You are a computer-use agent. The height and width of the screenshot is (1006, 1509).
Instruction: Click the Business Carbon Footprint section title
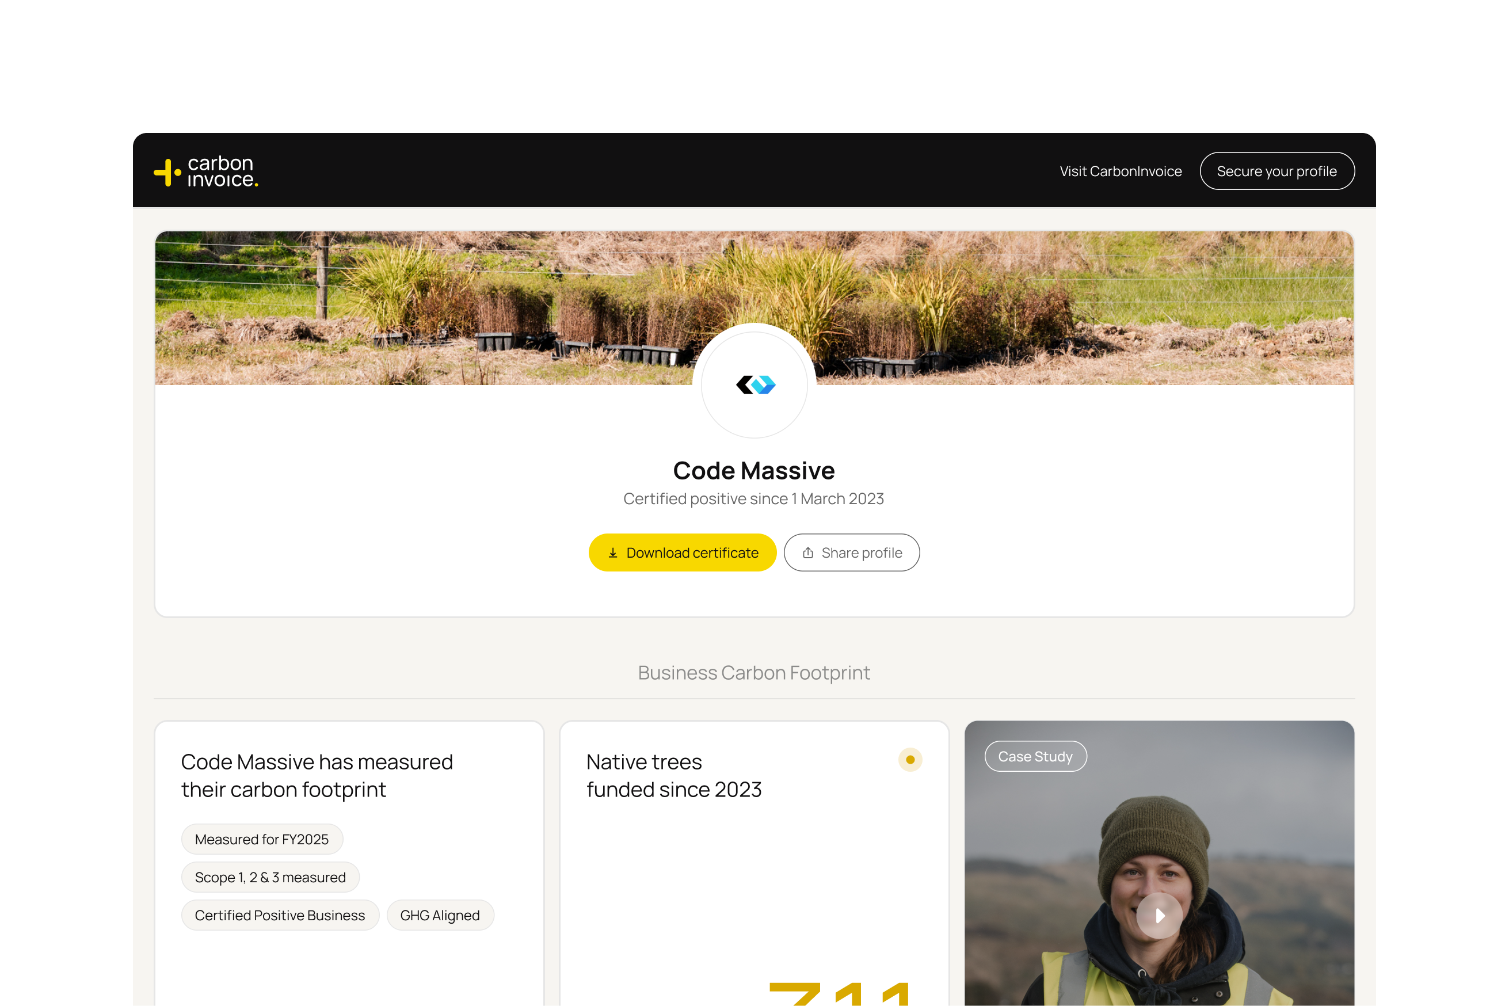754,672
